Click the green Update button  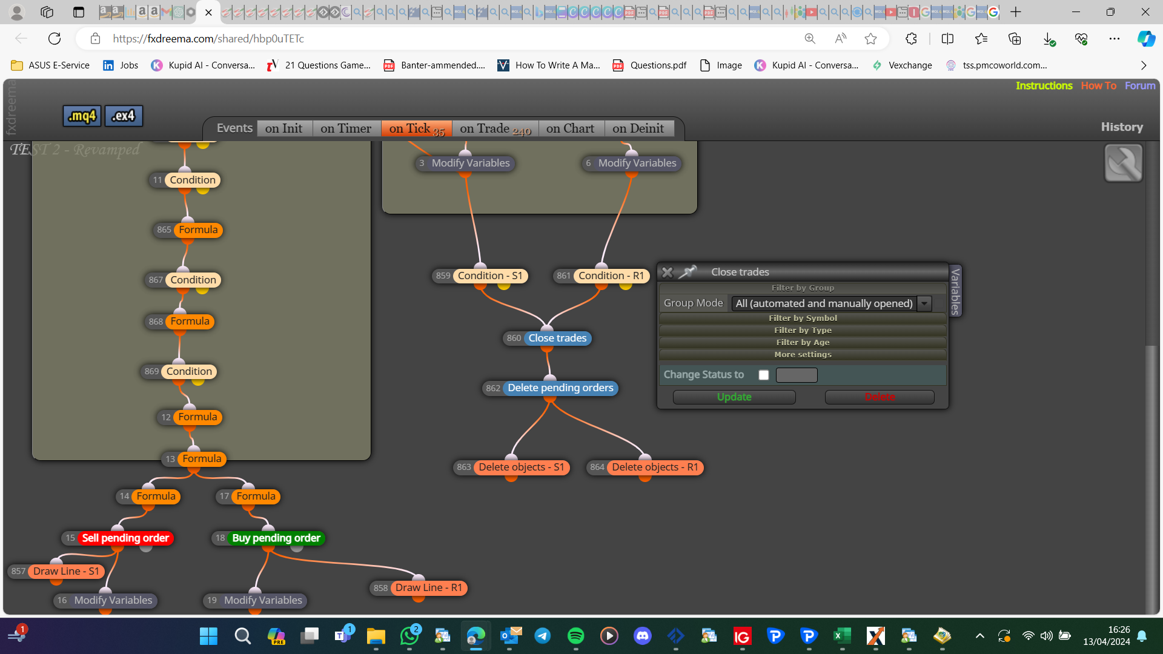coord(734,397)
